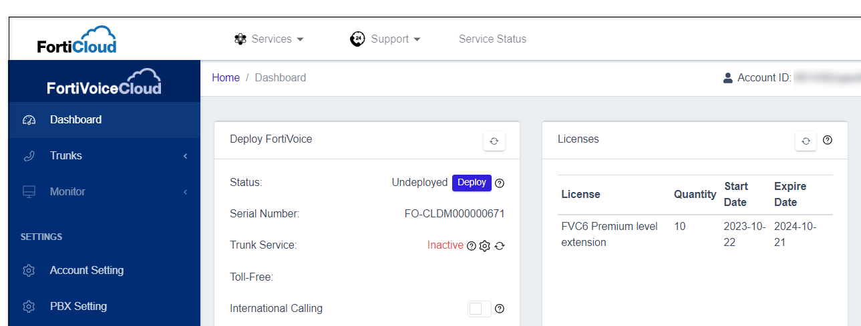The image size is (861, 326).
Task: Expand the Monitor sidebar section
Action: click(x=104, y=192)
